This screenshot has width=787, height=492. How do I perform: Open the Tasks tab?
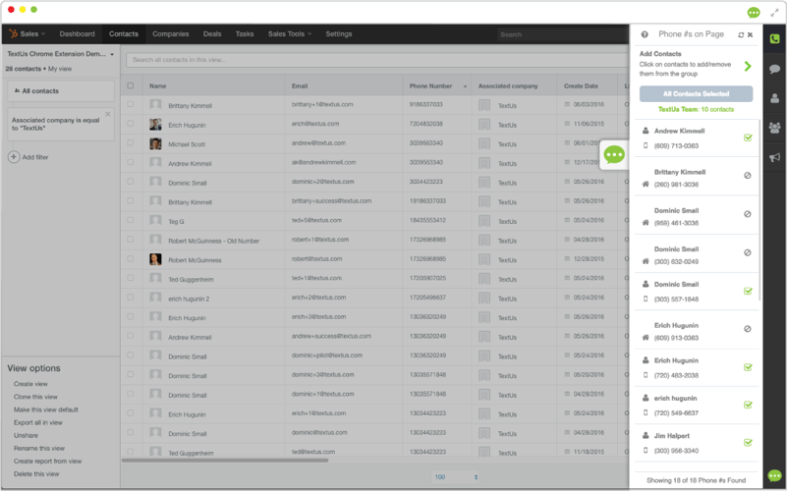pyautogui.click(x=245, y=34)
